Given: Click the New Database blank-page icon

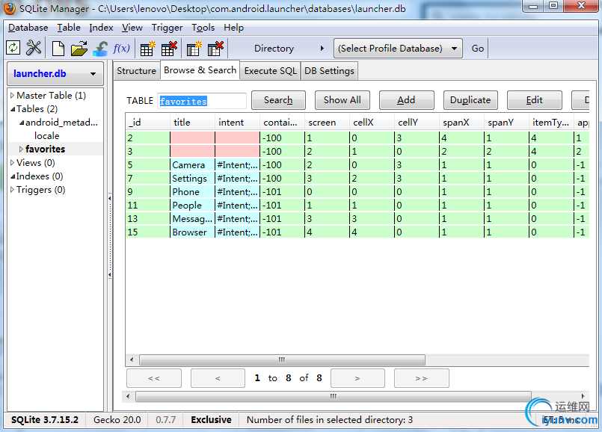Looking at the screenshot, I should pyautogui.click(x=58, y=49).
